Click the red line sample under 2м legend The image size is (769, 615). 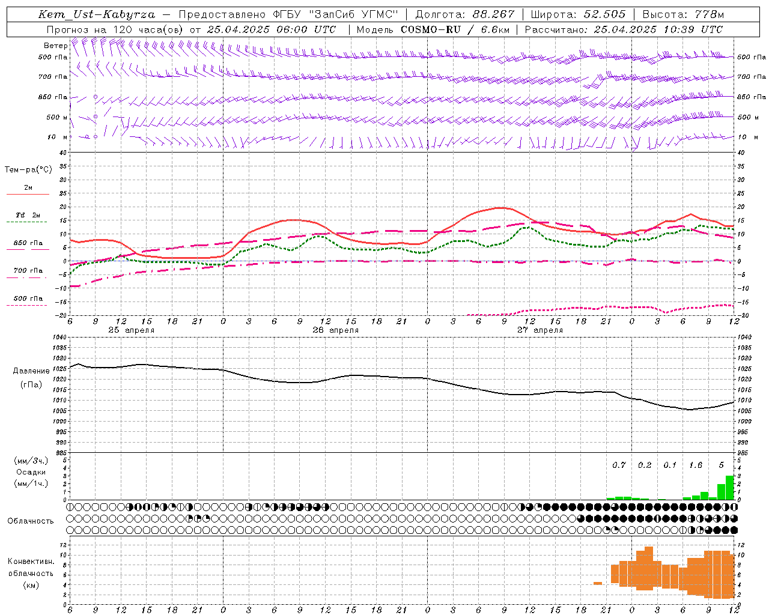pos(28,194)
